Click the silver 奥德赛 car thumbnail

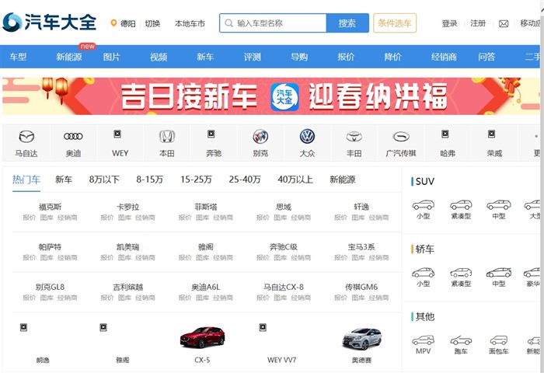(361, 338)
